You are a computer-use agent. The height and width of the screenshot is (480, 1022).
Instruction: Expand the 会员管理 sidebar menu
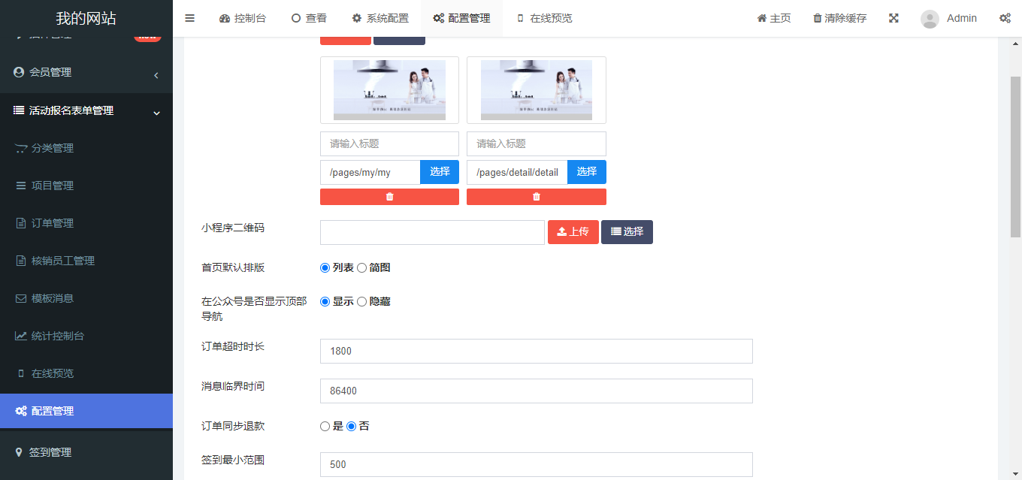coord(86,73)
